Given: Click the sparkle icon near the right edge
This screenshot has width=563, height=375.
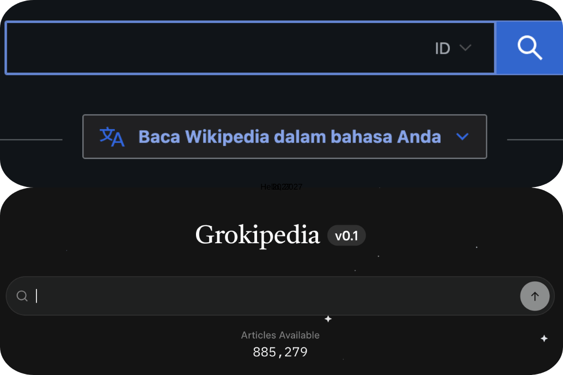Looking at the screenshot, I should (x=544, y=339).
